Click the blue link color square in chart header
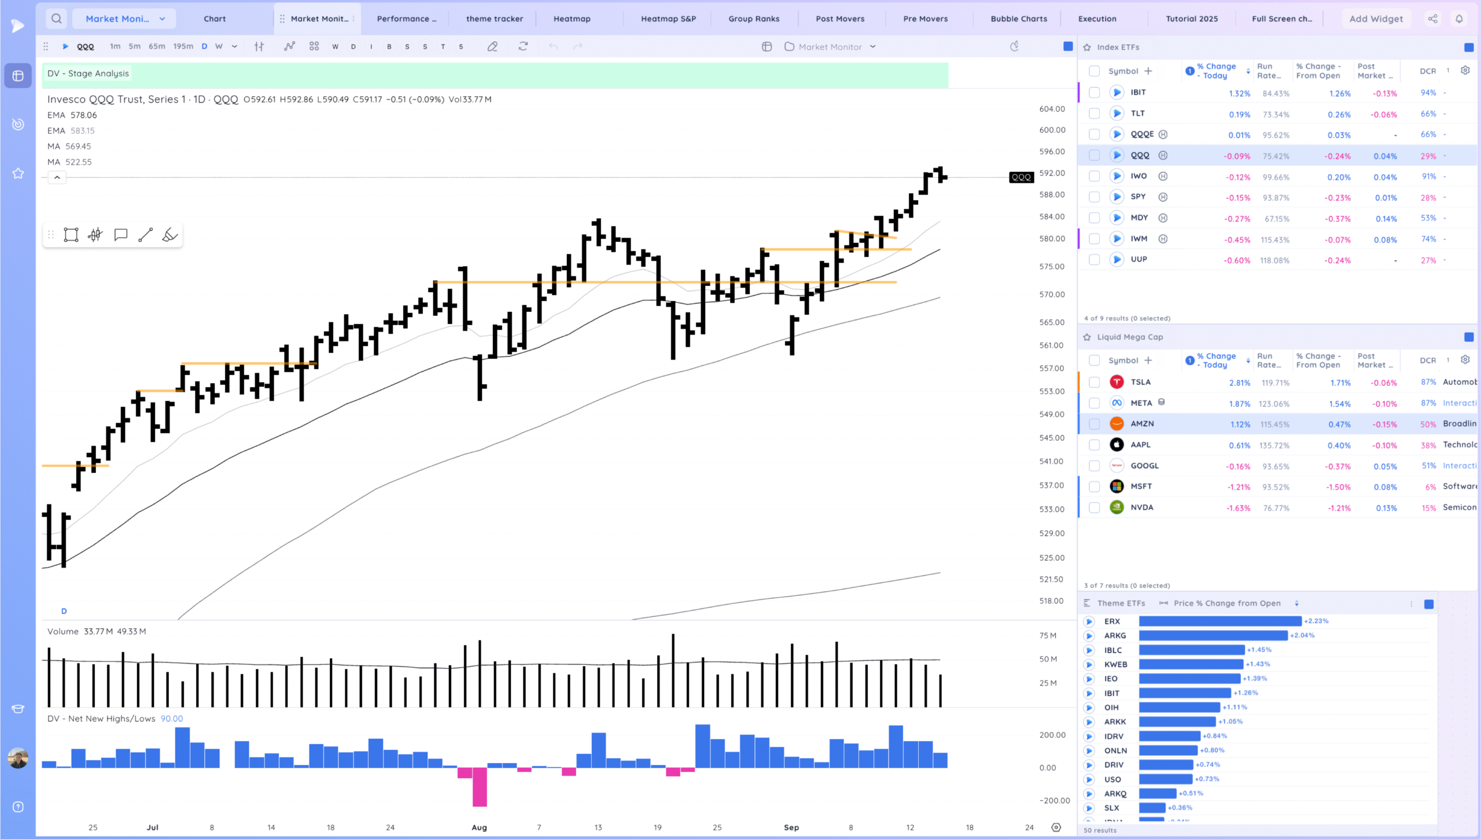 click(x=1068, y=46)
